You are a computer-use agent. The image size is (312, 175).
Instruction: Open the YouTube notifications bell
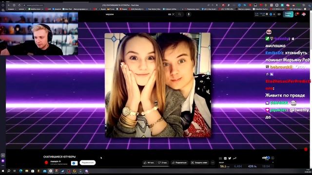pyautogui.click(x=297, y=14)
